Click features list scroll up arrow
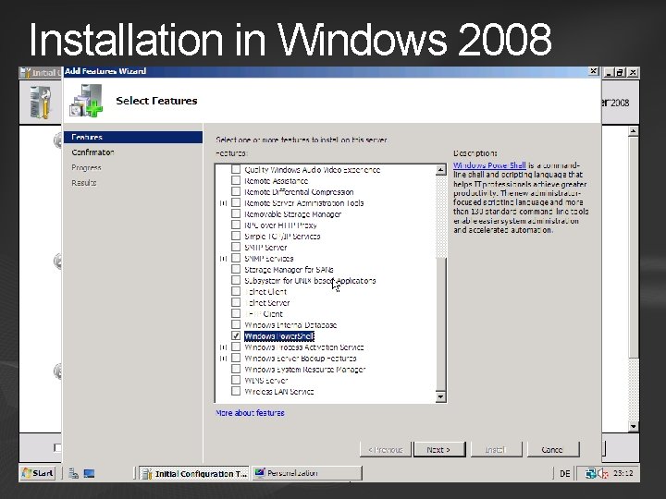 pyautogui.click(x=440, y=170)
